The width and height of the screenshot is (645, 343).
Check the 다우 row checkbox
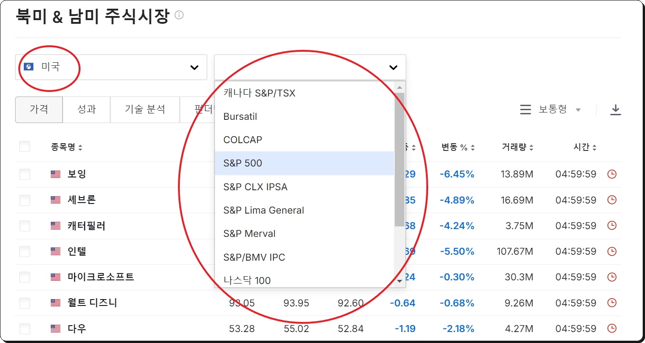[25, 328]
